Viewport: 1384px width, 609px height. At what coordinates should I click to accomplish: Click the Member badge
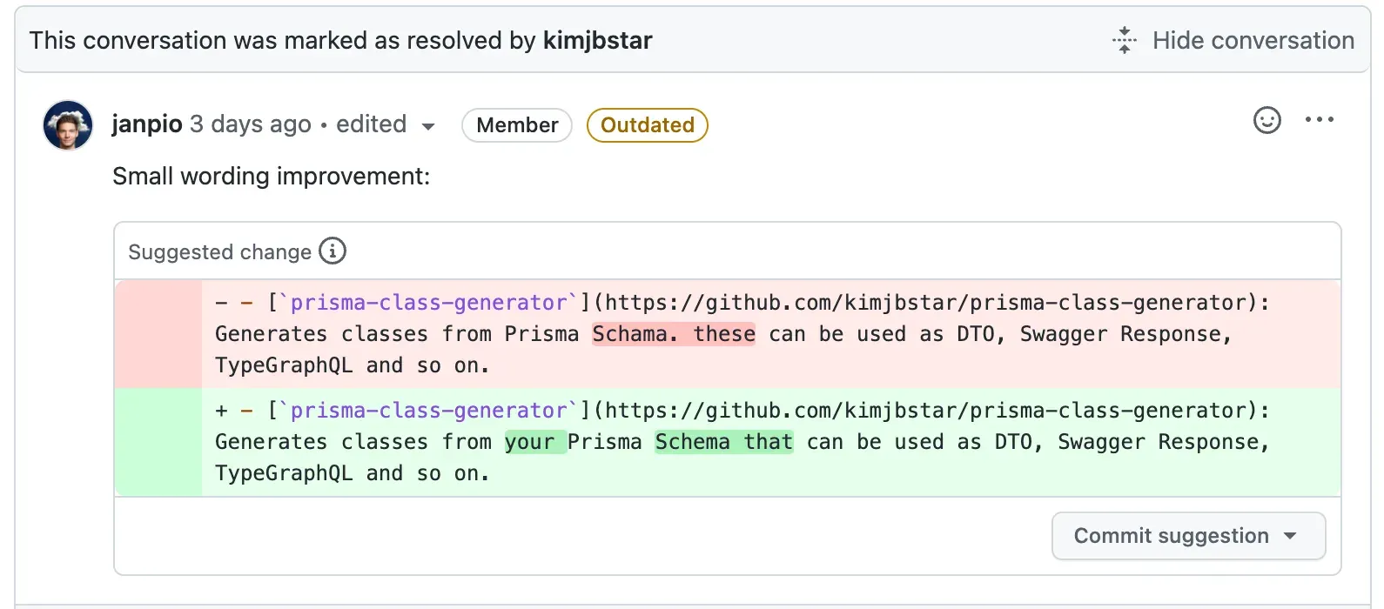click(517, 125)
